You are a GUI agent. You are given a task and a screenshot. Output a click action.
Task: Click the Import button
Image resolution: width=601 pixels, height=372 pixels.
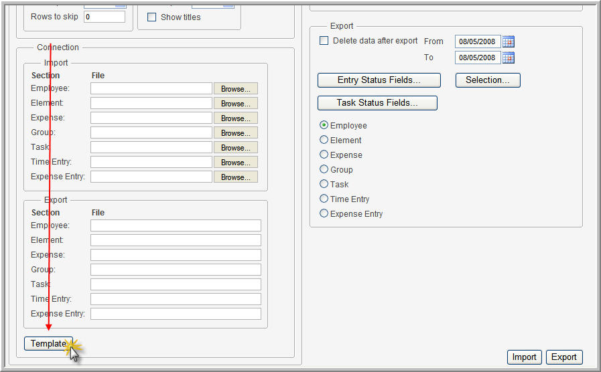(x=525, y=357)
